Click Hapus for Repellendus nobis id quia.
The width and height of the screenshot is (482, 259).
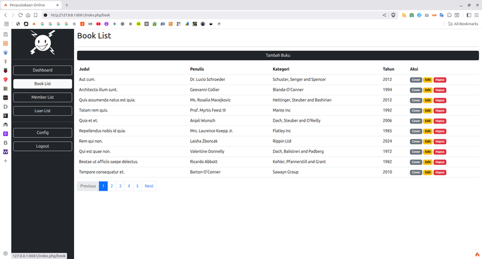pos(440,131)
